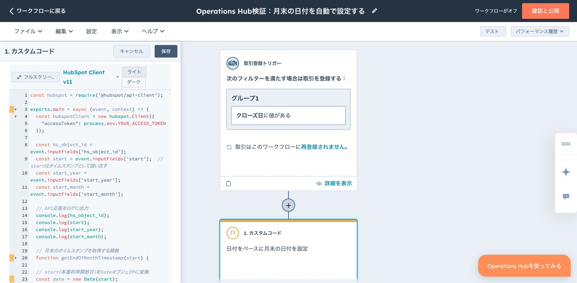Viewport: 577px width, 283px height.
Task: Click the グループ1 filter group heading
Action: pos(245,98)
